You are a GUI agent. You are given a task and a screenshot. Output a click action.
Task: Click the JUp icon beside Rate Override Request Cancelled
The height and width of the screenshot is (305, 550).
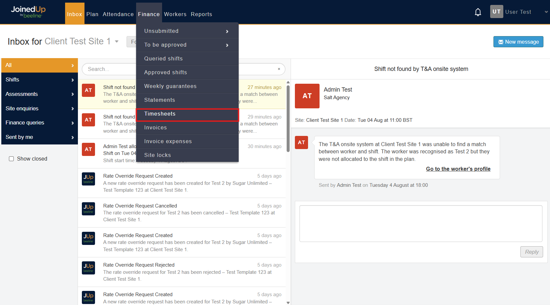[x=88, y=209]
